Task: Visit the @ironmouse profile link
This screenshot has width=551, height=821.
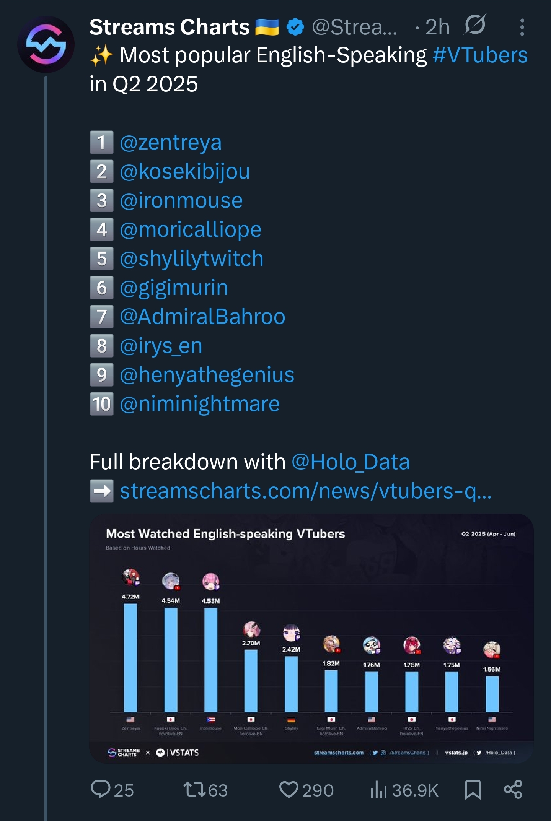Action: (181, 200)
